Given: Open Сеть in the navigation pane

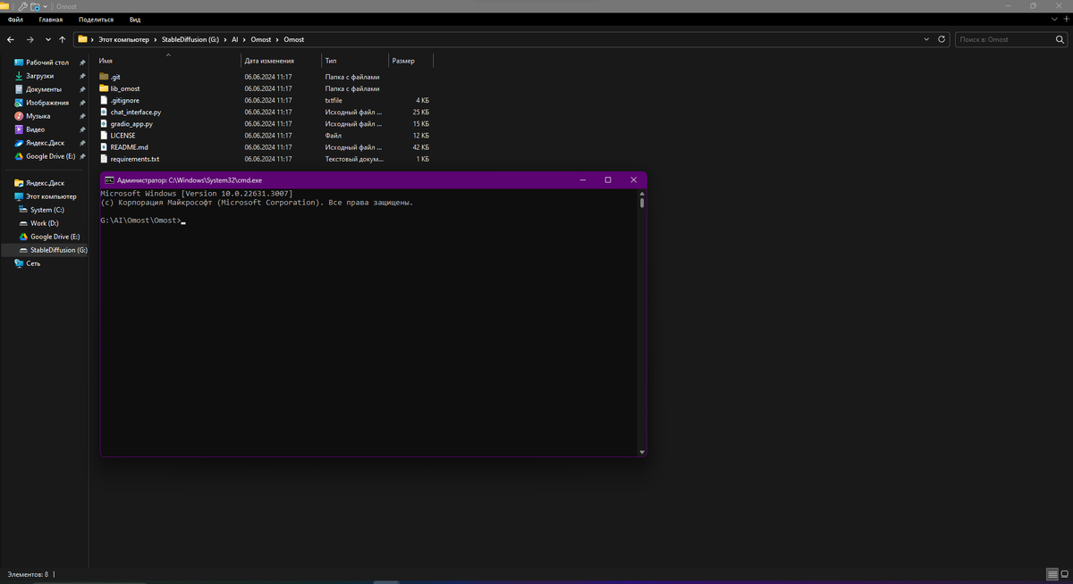Looking at the screenshot, I should [32, 263].
